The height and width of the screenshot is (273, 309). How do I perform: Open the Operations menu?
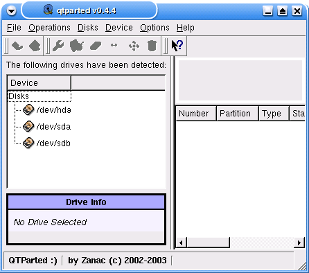tap(49, 28)
